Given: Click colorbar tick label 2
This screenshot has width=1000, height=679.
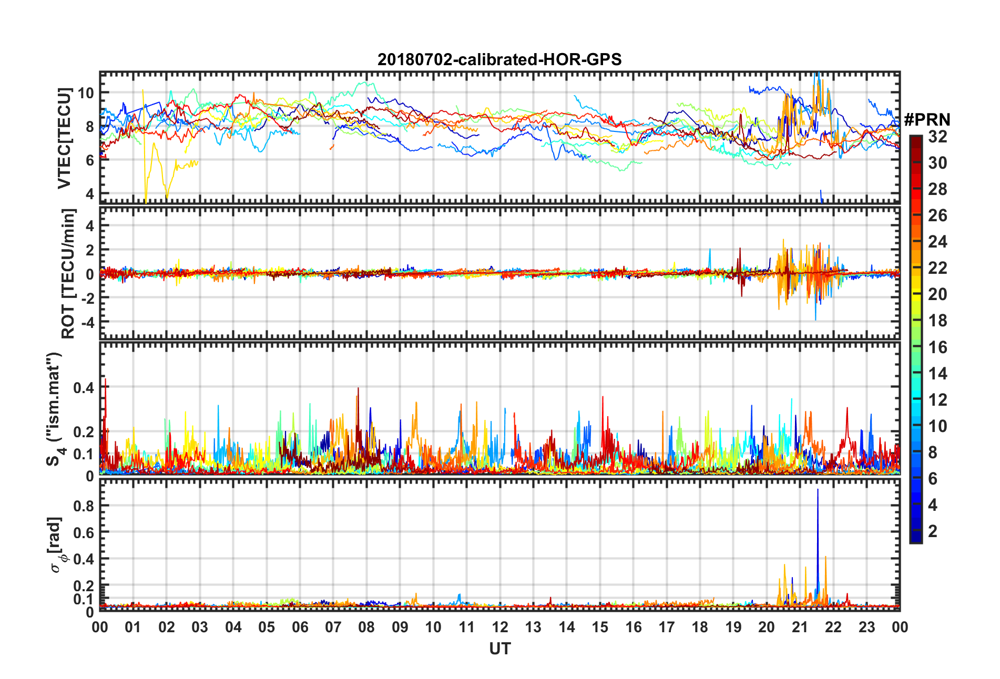Looking at the screenshot, I should [x=933, y=531].
